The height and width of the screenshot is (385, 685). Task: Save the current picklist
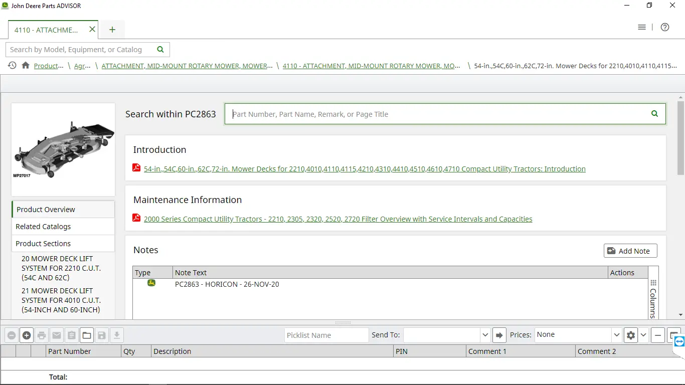(102, 335)
